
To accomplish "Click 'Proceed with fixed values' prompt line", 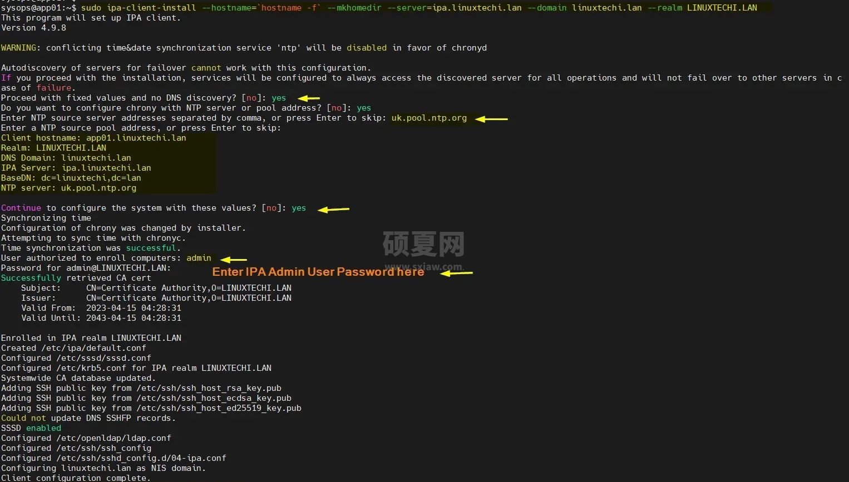I will click(144, 98).
